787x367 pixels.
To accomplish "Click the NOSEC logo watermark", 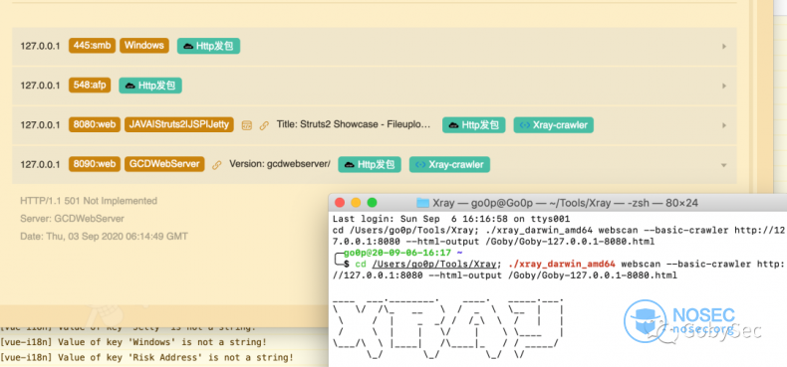I will pos(680,321).
